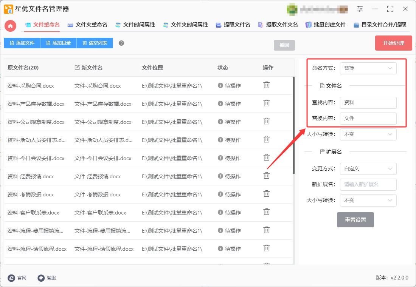The height and width of the screenshot is (287, 416).
Task: Delete the 资料-活动人员安排表 row
Action: (x=266, y=139)
